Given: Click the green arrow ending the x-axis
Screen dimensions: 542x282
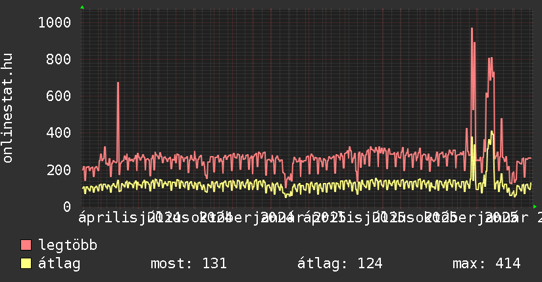Looking at the screenshot, I should tap(535, 207).
